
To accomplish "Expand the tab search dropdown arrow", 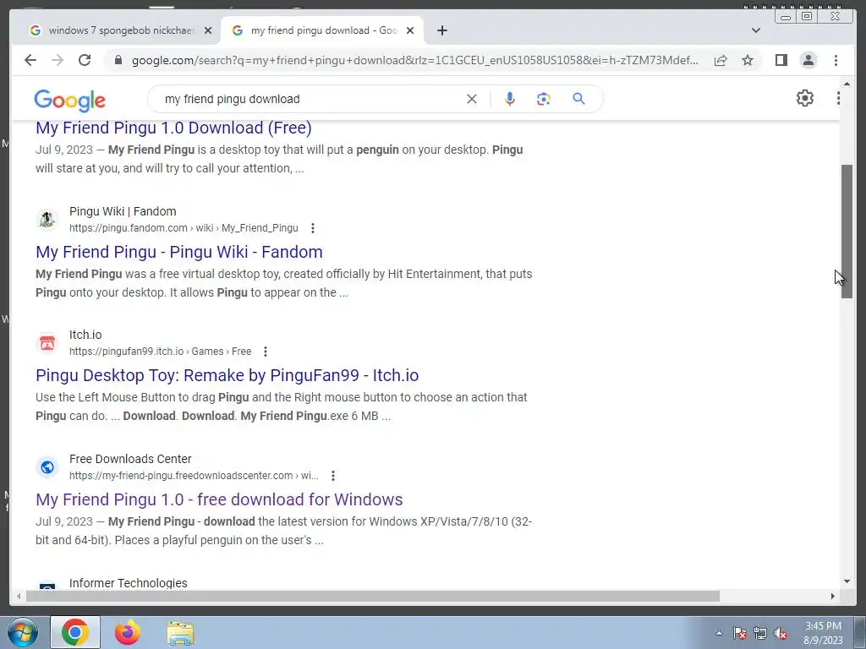I will pyautogui.click(x=756, y=30).
